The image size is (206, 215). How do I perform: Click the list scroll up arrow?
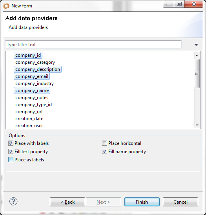(x=197, y=55)
